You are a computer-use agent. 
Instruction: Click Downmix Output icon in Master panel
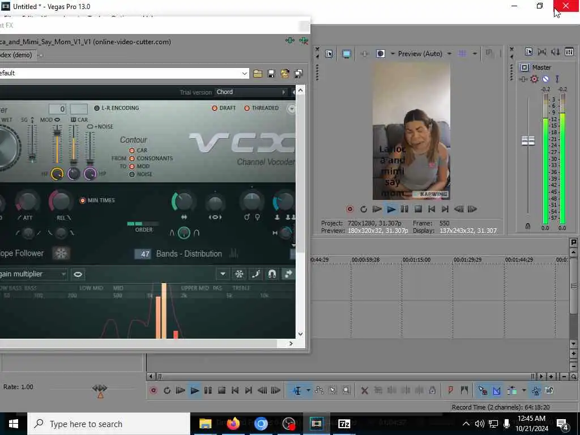pyautogui.click(x=542, y=52)
